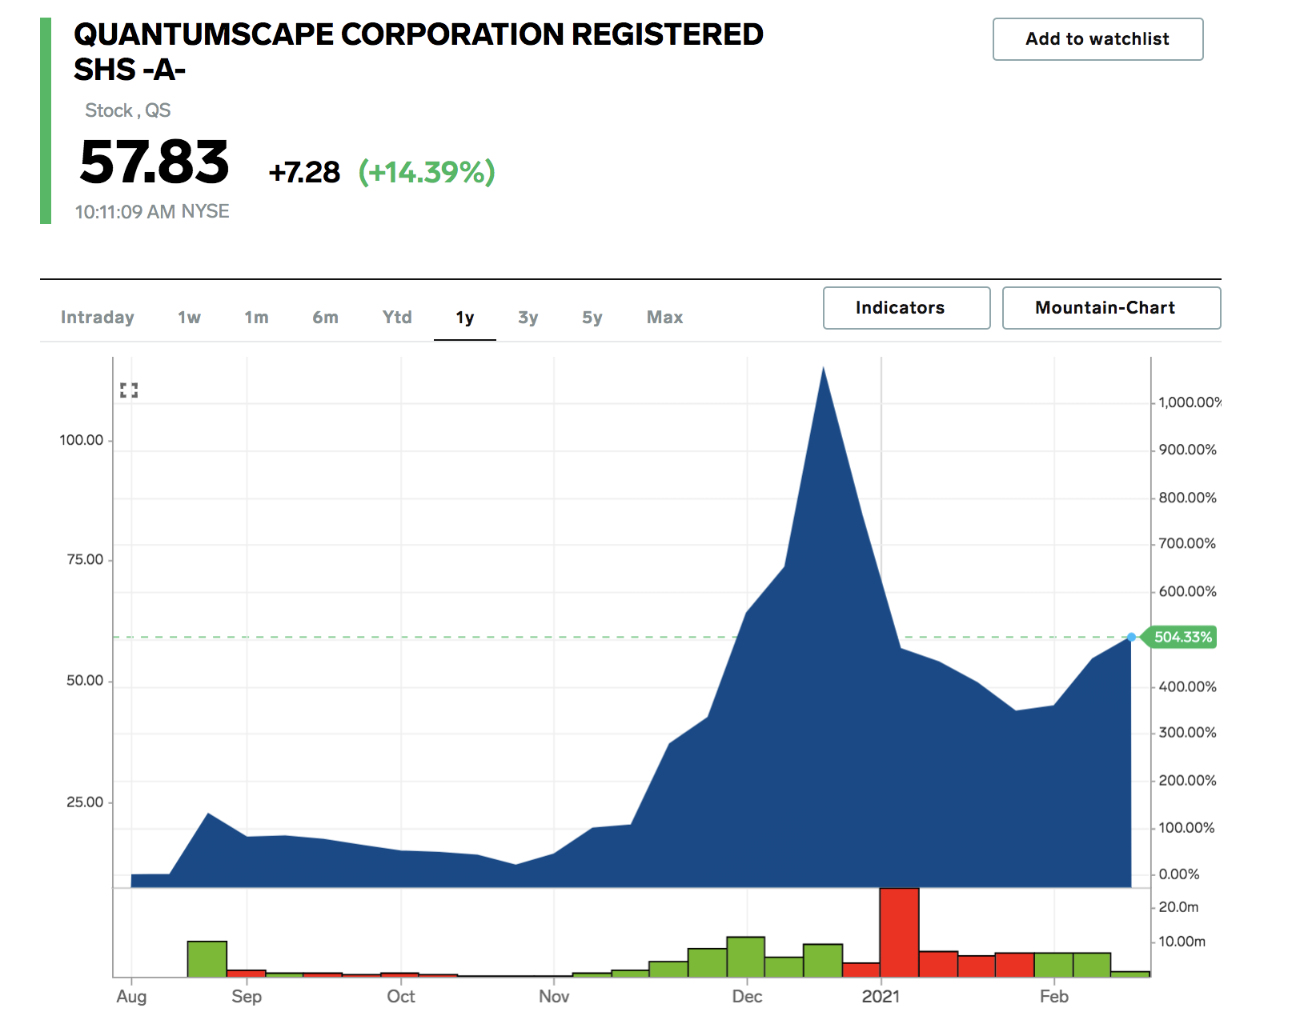Click the green volume bar before Sep

(x=207, y=958)
